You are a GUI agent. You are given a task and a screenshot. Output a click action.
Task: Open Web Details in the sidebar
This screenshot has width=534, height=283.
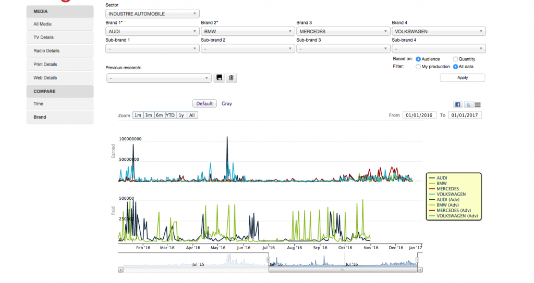[60, 78]
